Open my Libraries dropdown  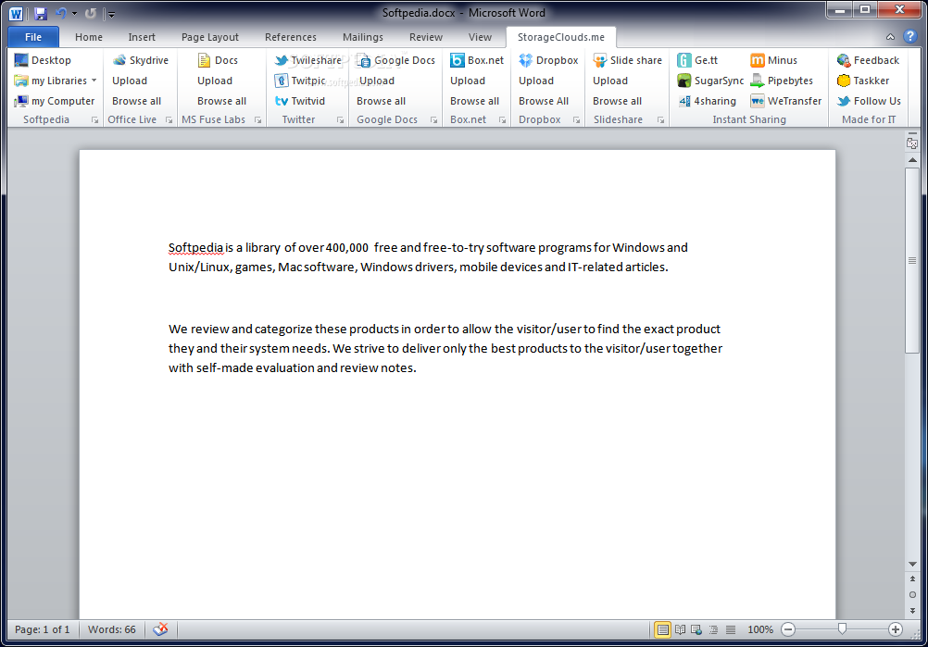[x=56, y=81]
